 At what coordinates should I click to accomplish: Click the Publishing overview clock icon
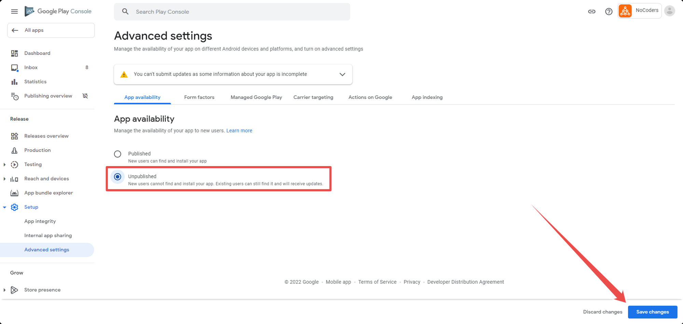(x=14, y=96)
